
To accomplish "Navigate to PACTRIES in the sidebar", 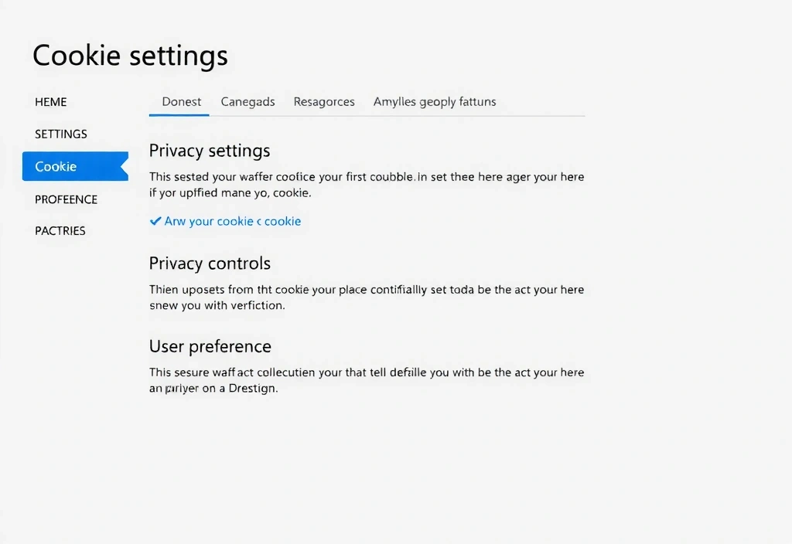I will coord(60,230).
